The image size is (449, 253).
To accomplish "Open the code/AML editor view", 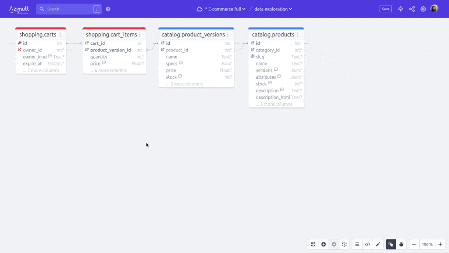I will tap(368, 244).
